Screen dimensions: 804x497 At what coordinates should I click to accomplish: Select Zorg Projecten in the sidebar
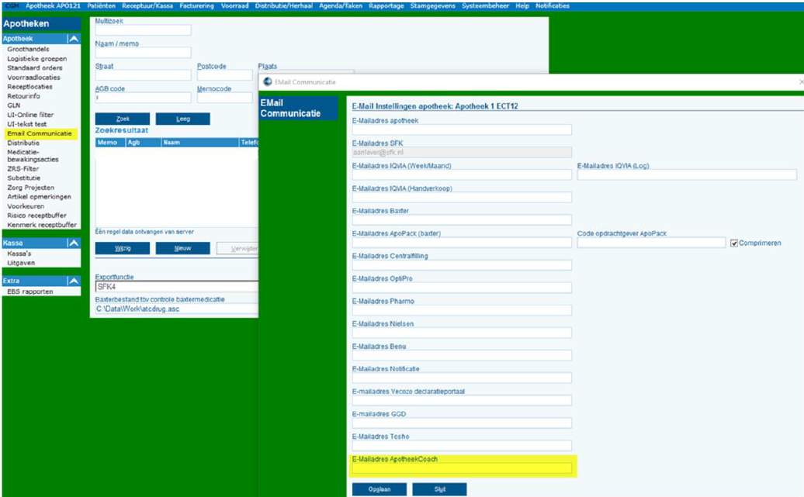point(31,188)
